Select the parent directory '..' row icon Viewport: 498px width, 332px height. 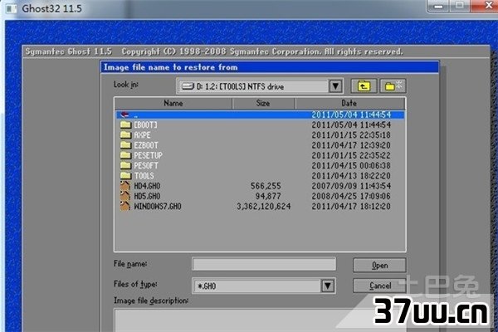tap(124, 115)
